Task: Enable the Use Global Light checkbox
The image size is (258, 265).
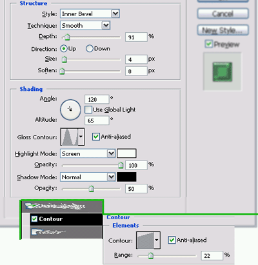Action: (x=88, y=110)
